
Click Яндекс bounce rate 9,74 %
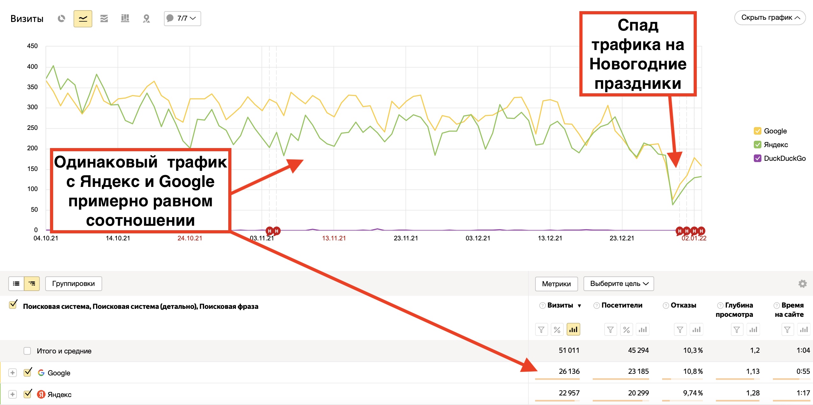693,393
